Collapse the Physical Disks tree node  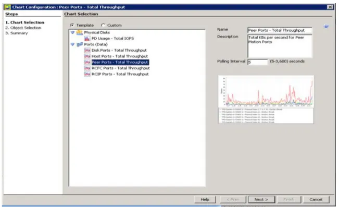pyautogui.click(x=73, y=32)
